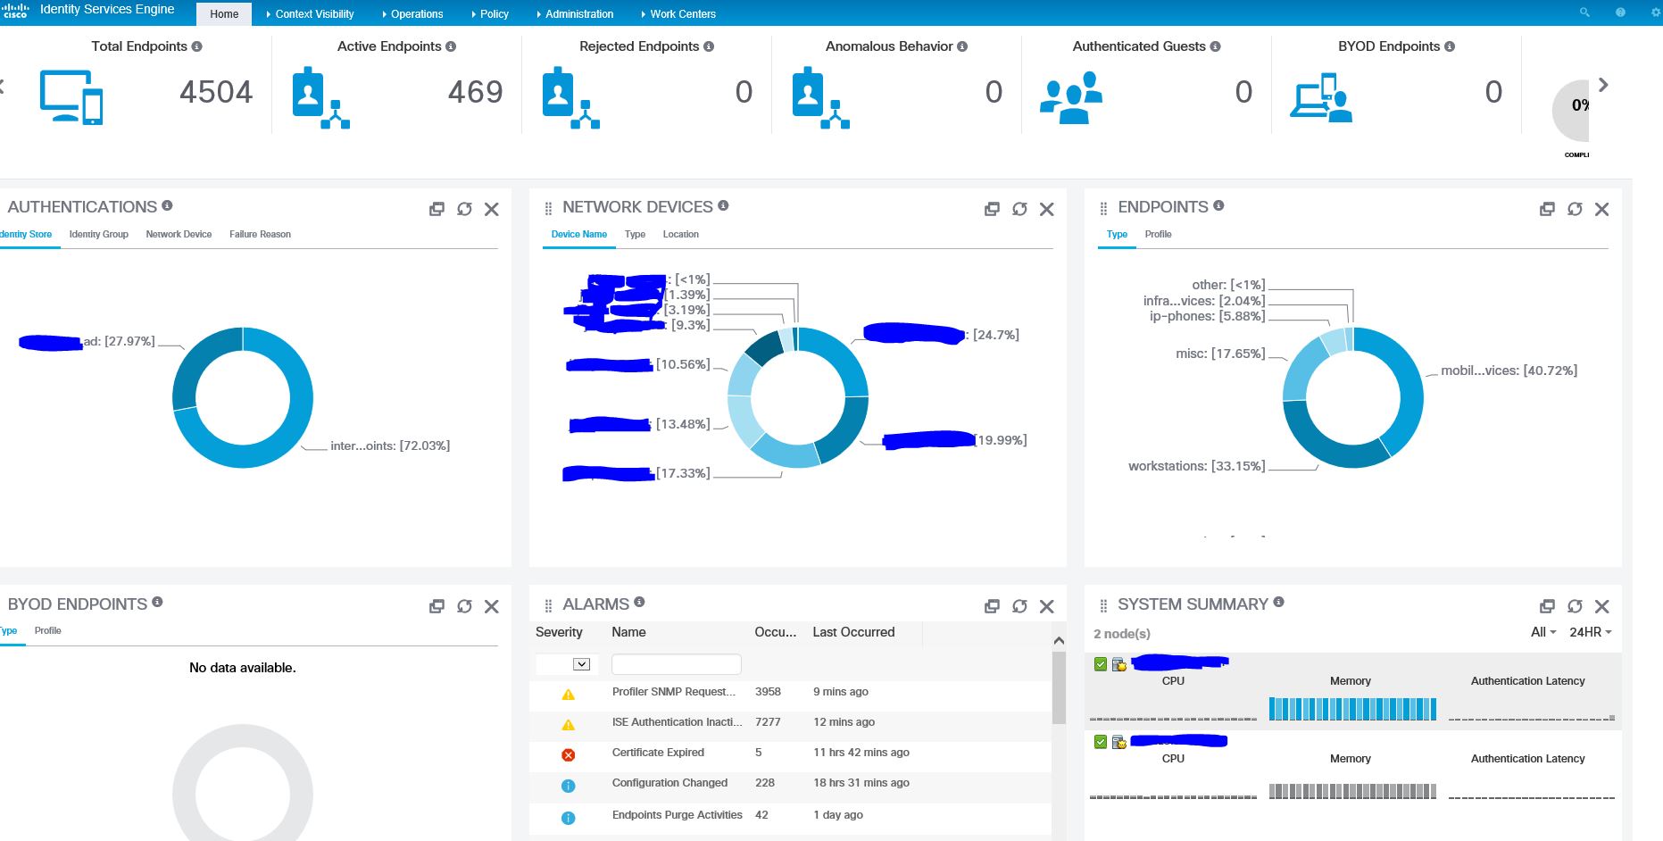
Task: Detach the Authentications dashlet
Action: coord(437,209)
